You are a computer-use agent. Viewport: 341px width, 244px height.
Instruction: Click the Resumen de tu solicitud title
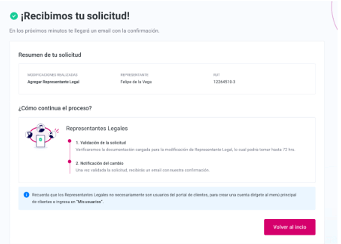(x=50, y=55)
